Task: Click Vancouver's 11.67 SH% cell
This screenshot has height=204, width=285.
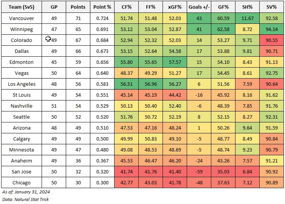Action: (x=248, y=18)
